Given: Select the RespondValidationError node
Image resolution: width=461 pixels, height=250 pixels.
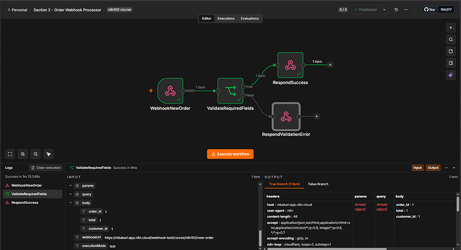Looking at the screenshot, I should [x=286, y=117].
